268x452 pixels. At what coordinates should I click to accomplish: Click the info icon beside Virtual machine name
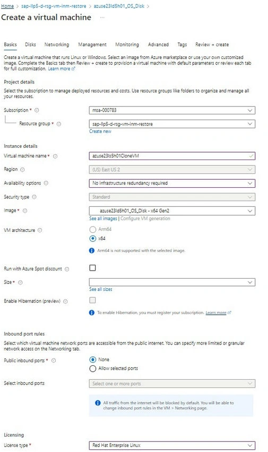[x=55, y=156]
